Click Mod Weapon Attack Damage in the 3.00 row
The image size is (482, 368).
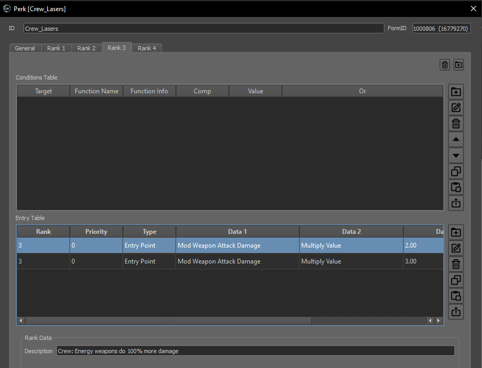(x=219, y=261)
